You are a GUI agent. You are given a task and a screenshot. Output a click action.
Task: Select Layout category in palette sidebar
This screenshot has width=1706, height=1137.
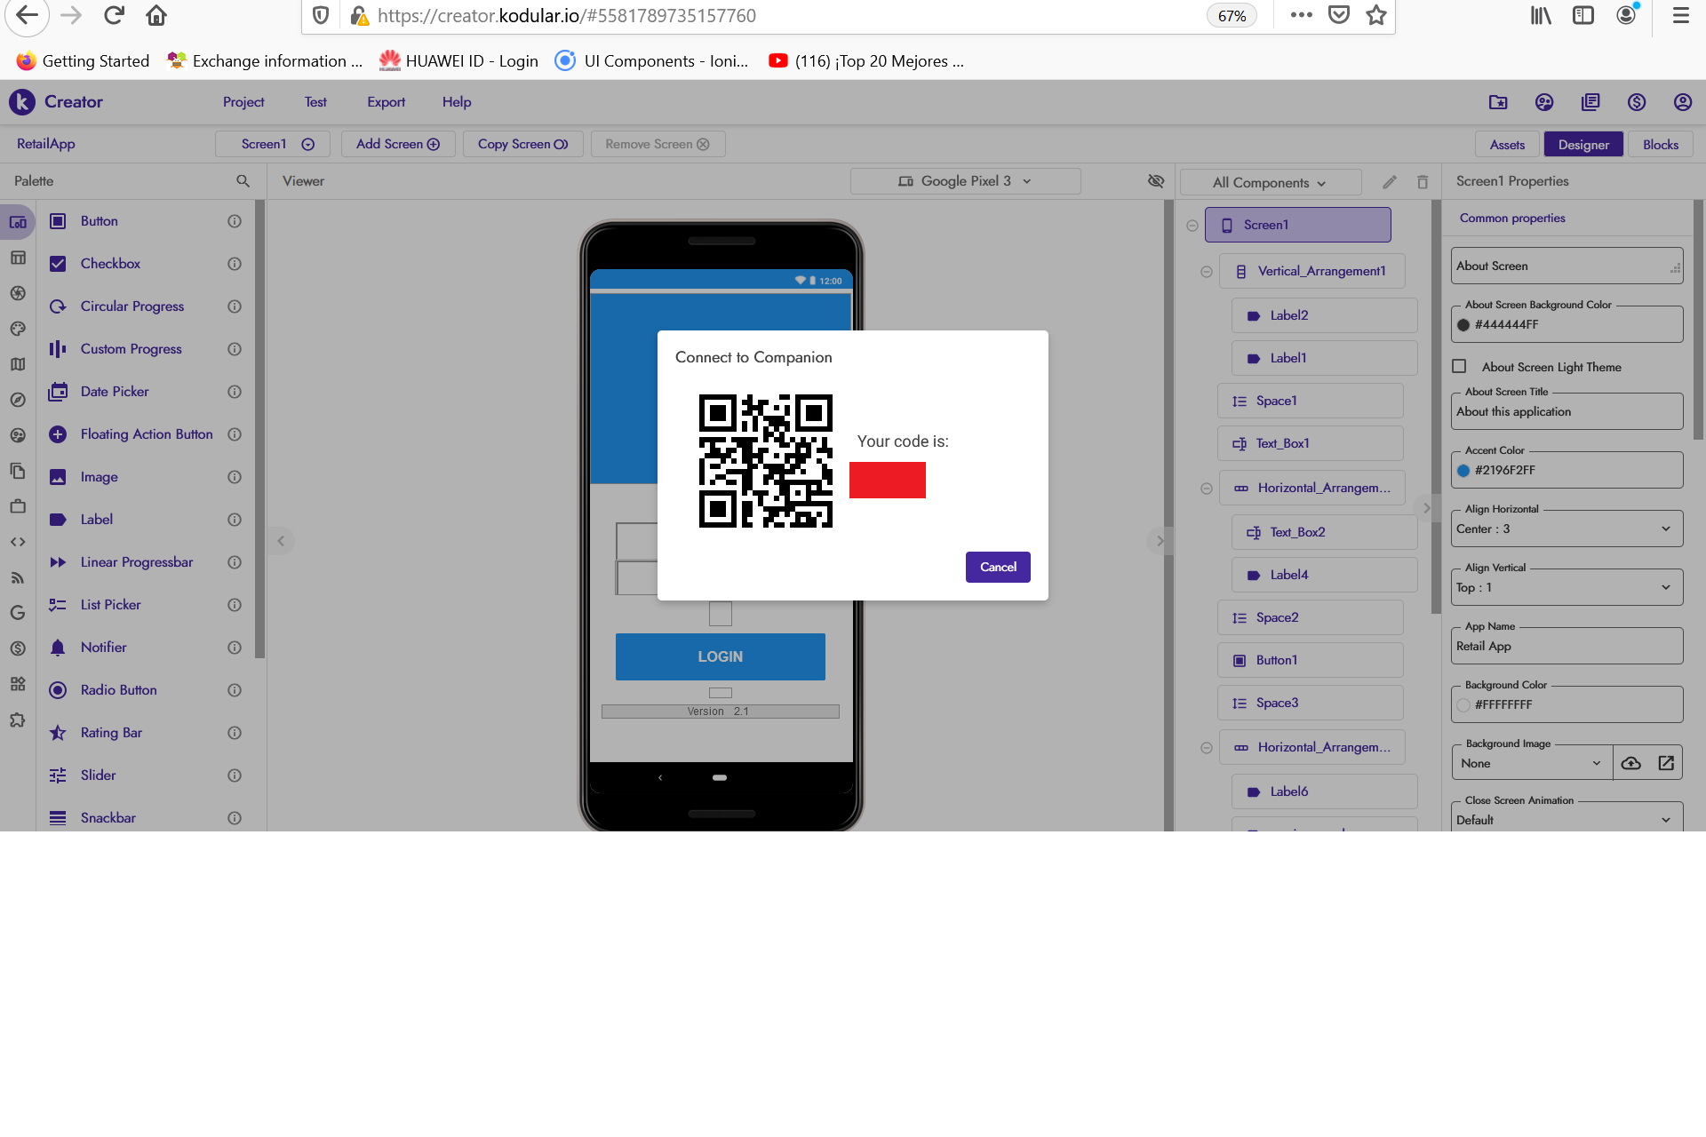(18, 258)
